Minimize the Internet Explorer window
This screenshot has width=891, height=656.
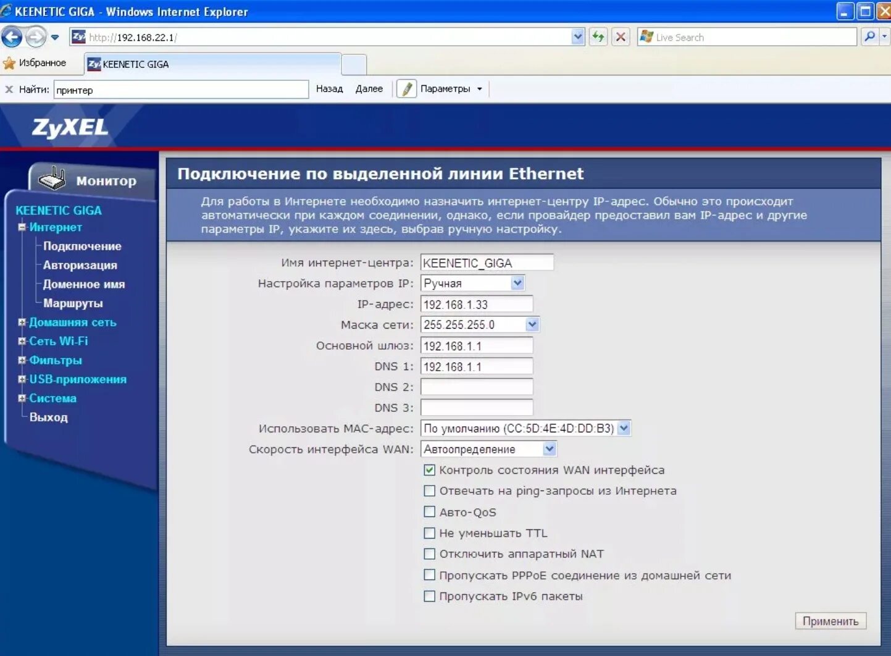[845, 11]
